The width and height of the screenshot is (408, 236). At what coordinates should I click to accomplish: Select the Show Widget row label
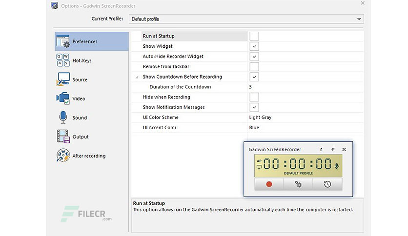click(158, 46)
